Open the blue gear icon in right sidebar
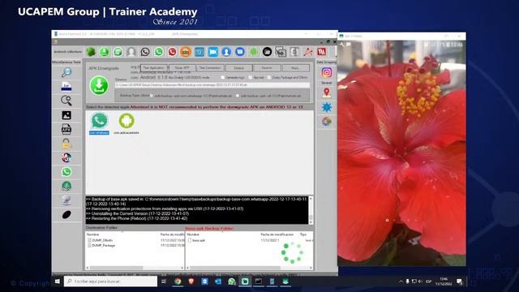The width and height of the screenshot is (519, 292). (x=326, y=107)
